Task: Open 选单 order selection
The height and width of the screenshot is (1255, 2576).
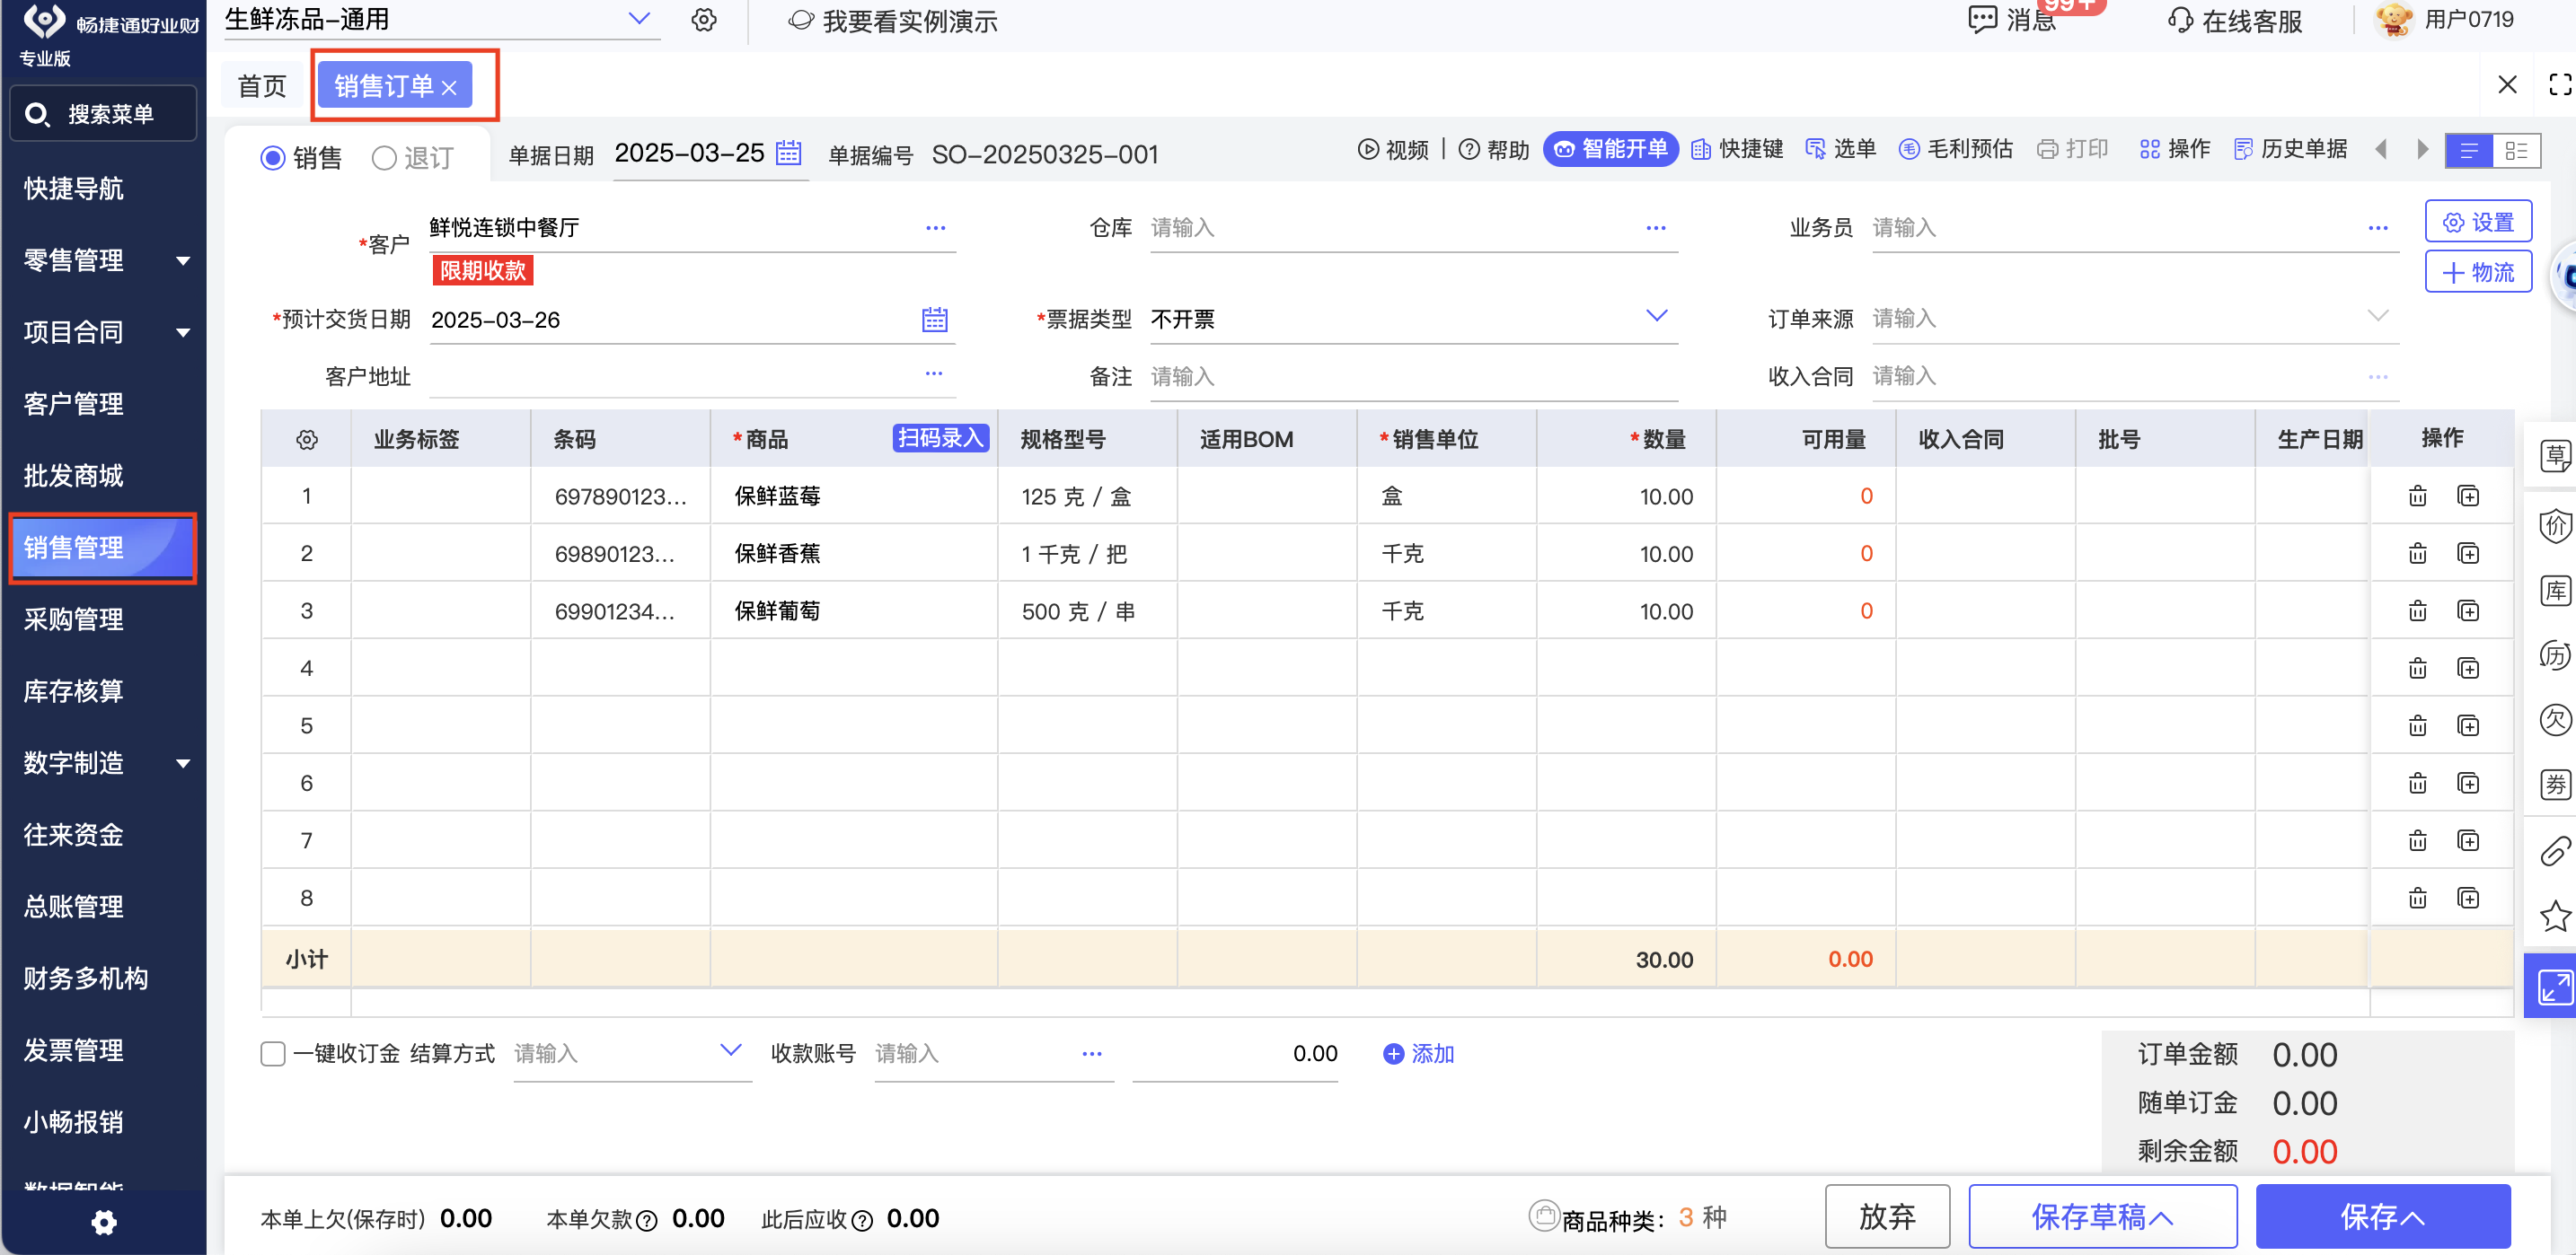Action: pyautogui.click(x=1840, y=150)
